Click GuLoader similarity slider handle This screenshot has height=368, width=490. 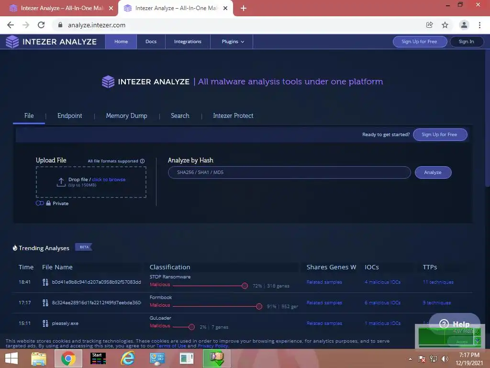(x=191, y=327)
